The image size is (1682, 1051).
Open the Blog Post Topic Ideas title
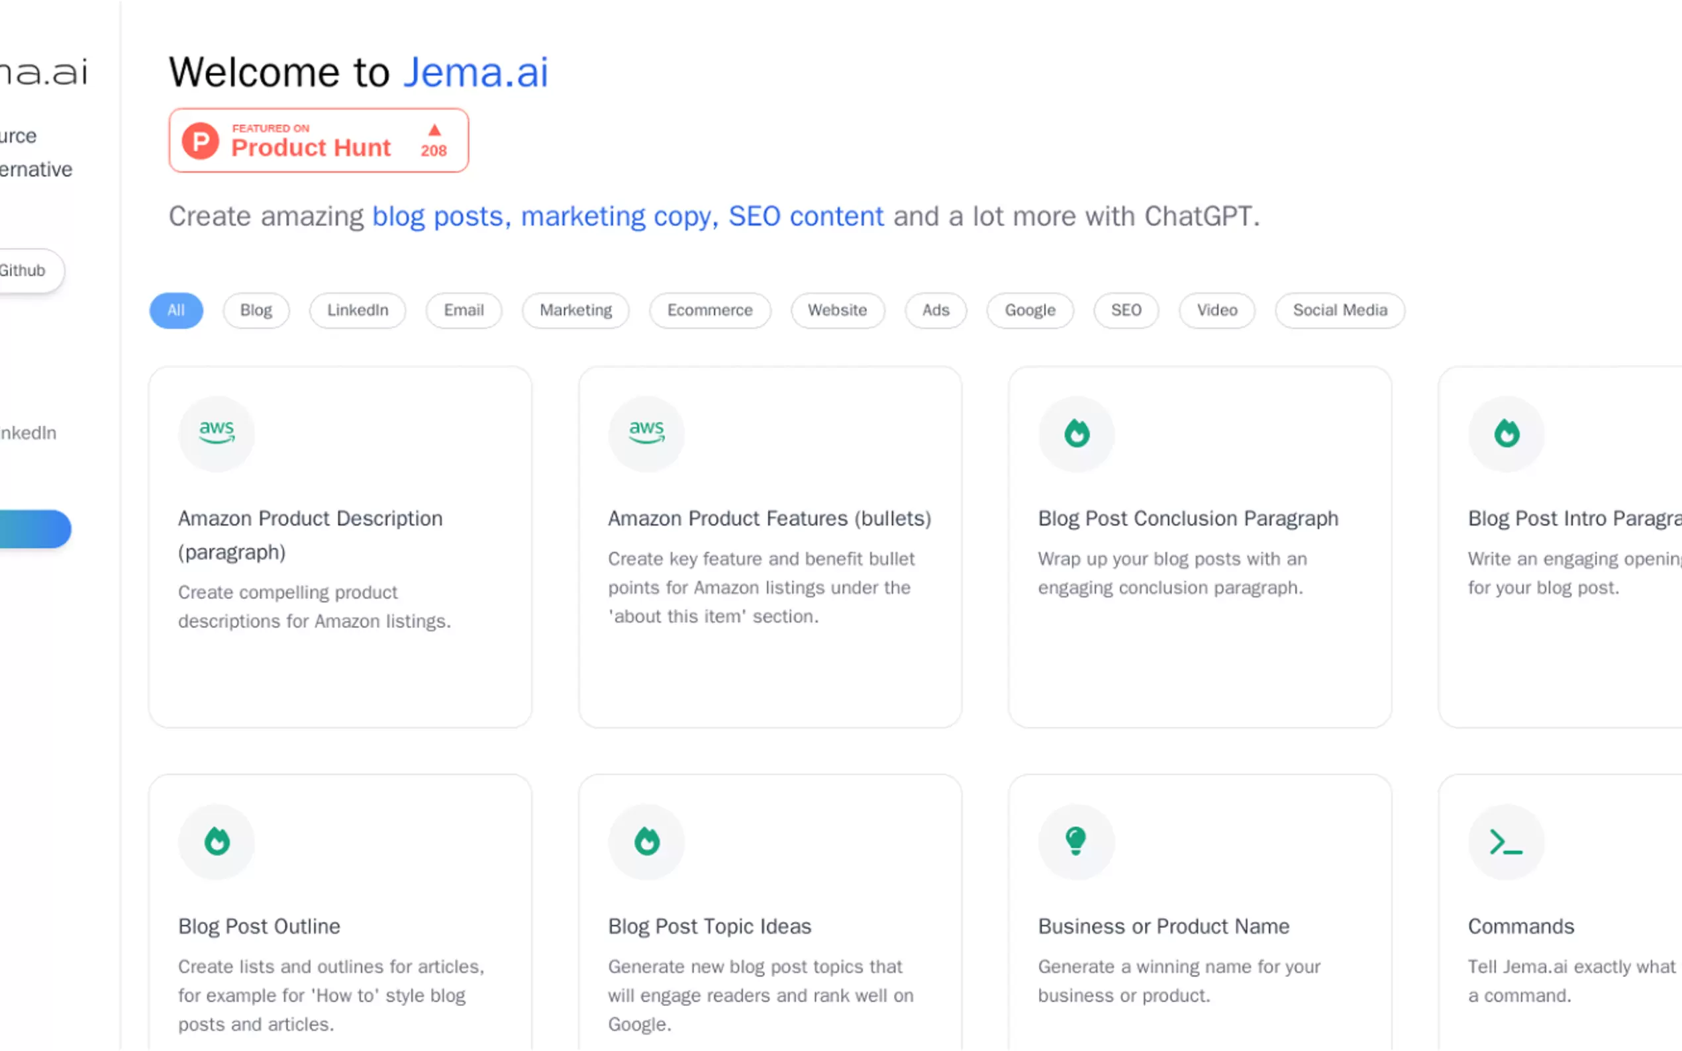pos(709,926)
